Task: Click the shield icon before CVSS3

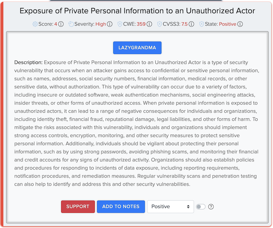Action: 160,24
